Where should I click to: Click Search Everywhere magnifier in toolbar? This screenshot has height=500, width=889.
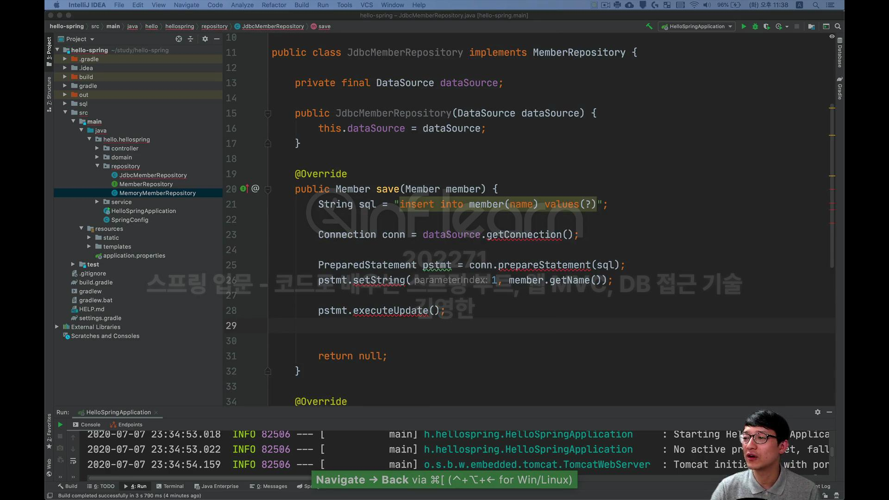838,26
